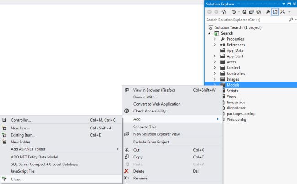Image resolution: width=297 pixels, height=184 pixels.
Task: Select favicon.ico file
Action: coord(236,102)
